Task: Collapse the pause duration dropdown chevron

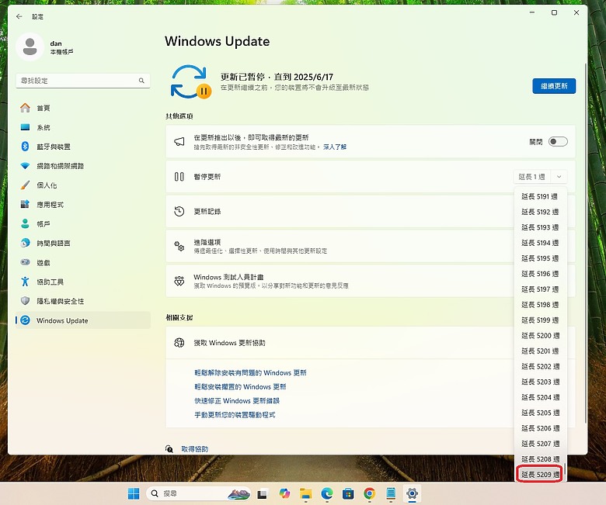Action: click(x=559, y=177)
